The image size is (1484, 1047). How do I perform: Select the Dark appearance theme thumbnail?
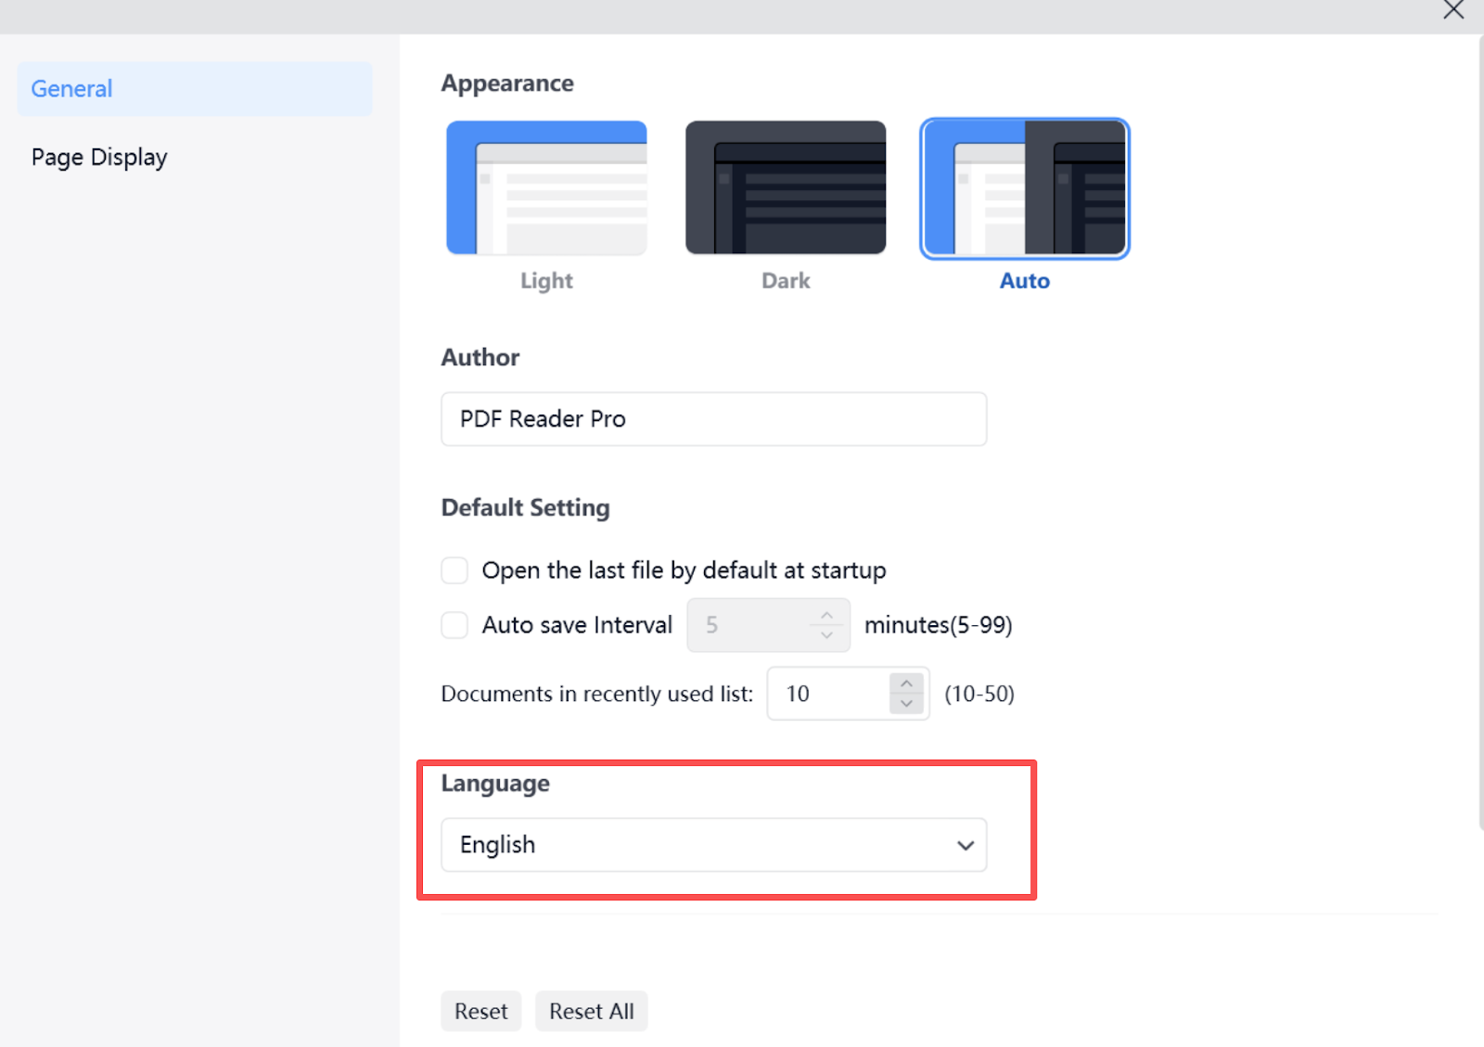coord(786,187)
